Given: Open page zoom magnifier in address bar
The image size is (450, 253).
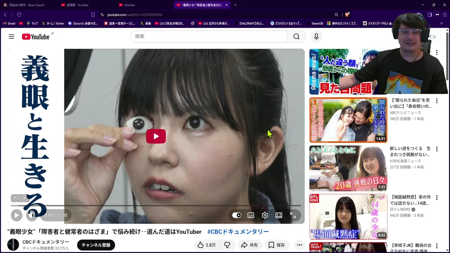Looking at the screenshot, I should coord(336,15).
